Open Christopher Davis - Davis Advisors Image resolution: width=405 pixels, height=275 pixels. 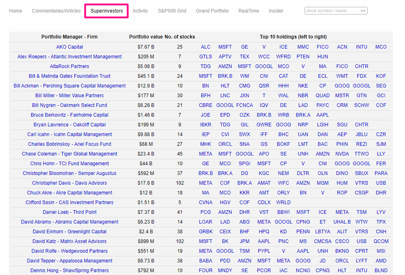click(x=69, y=183)
